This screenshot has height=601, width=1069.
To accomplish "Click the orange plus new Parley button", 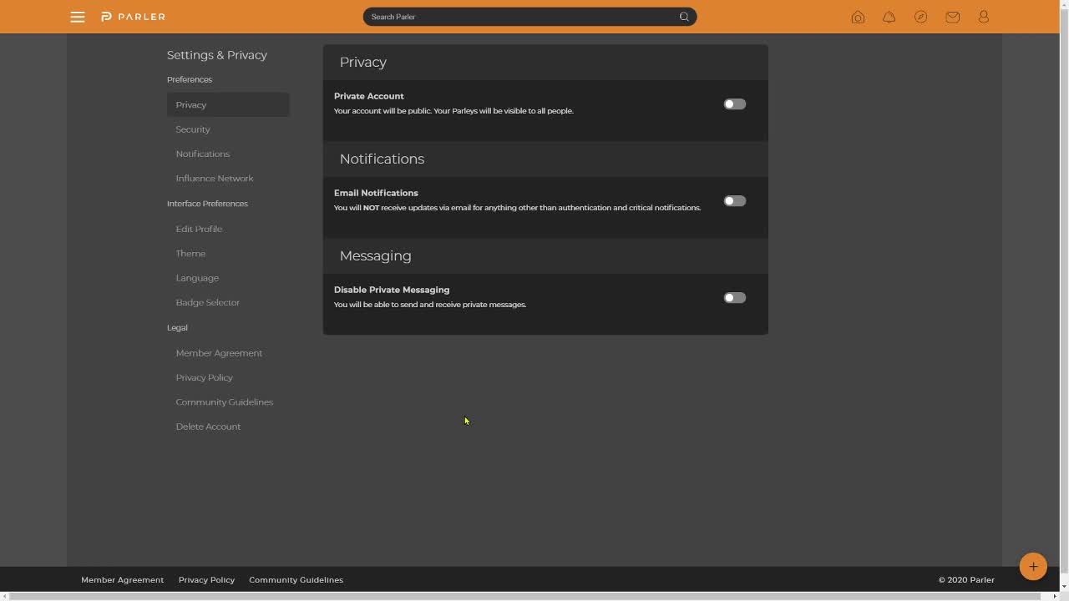I will pos(1033,566).
